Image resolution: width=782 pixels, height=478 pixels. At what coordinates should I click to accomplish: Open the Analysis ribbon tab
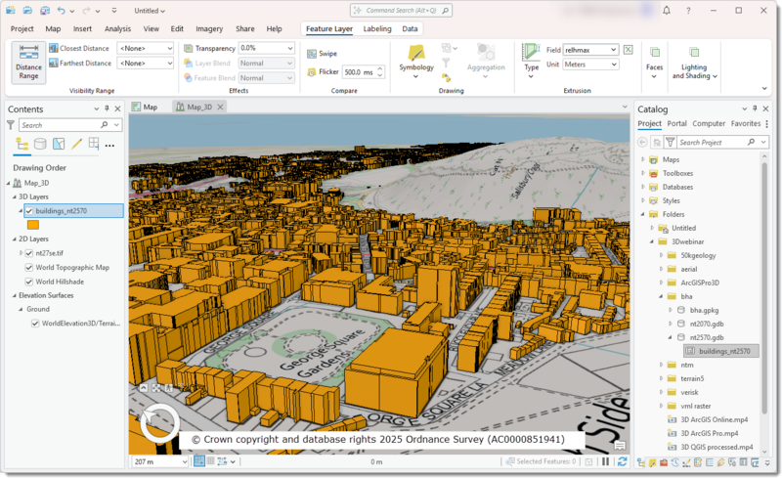point(117,29)
